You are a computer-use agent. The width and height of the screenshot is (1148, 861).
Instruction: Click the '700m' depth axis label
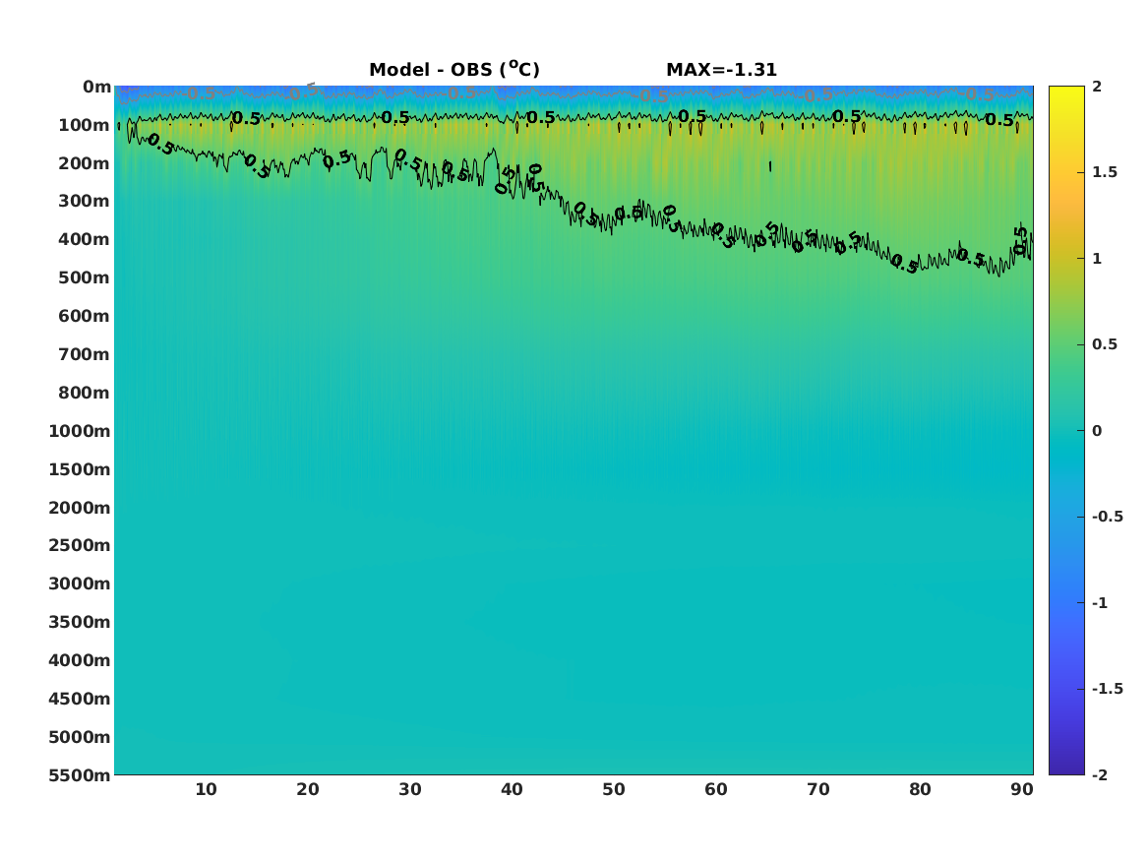pos(85,354)
